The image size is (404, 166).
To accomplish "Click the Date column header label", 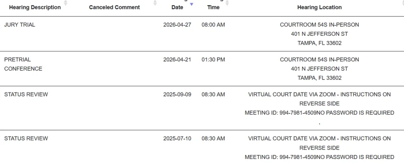I will click(177, 7).
